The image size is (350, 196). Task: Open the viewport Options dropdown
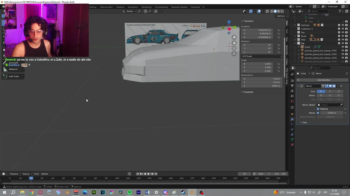282,16
